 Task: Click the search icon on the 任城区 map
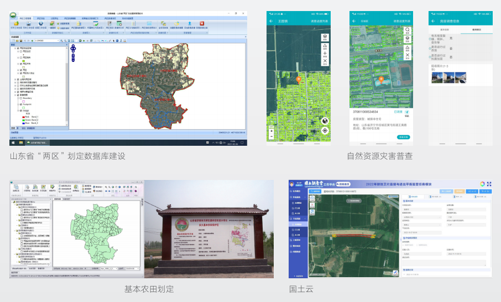click(x=408, y=31)
